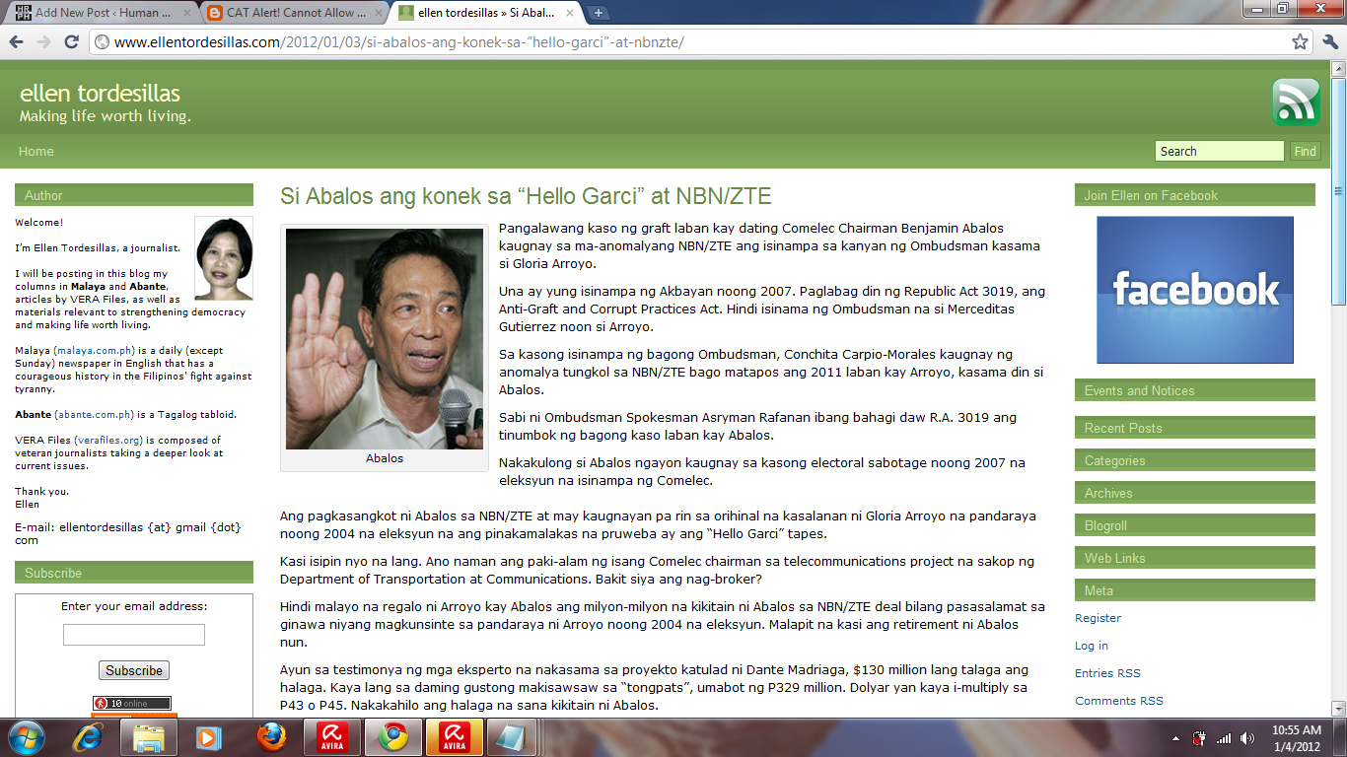1347x757 pixels.
Task: Bookmark page with the star icon
Action: click(x=1301, y=42)
